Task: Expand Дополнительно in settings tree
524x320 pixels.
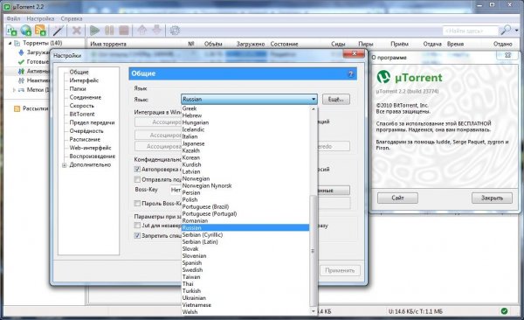Action: pyautogui.click(x=64, y=165)
